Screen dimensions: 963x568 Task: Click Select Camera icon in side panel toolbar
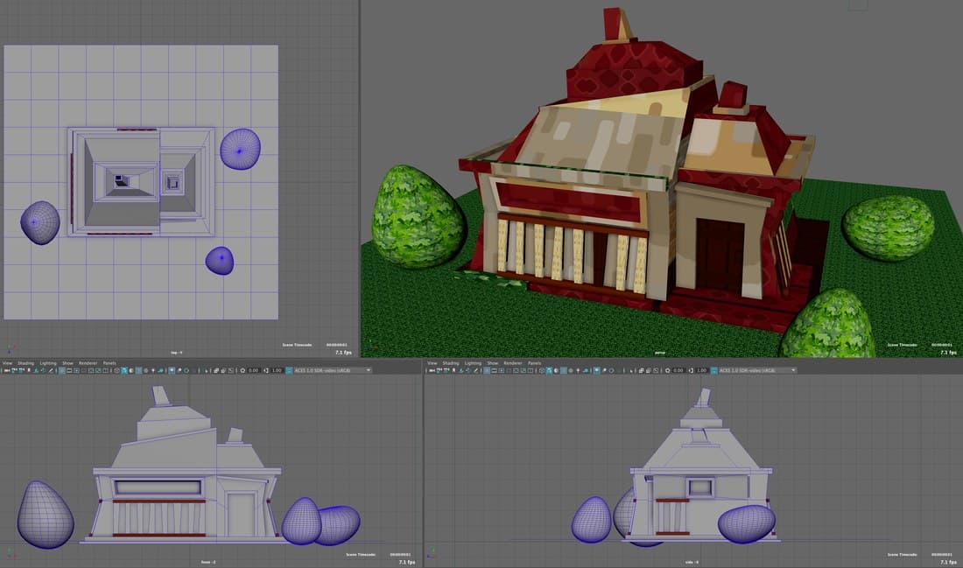coord(432,370)
